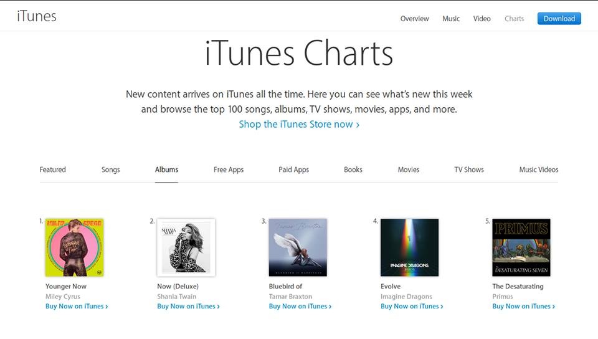Go to the Video navigation item

[x=482, y=19]
